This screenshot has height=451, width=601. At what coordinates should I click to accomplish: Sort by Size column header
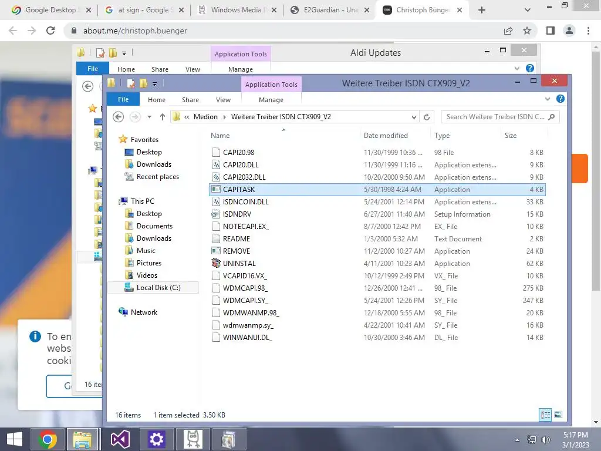click(511, 136)
